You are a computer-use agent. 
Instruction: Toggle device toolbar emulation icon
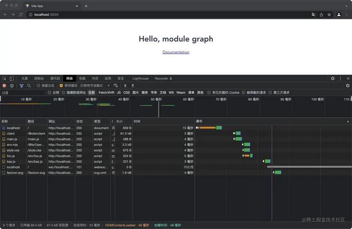click(x=12, y=78)
